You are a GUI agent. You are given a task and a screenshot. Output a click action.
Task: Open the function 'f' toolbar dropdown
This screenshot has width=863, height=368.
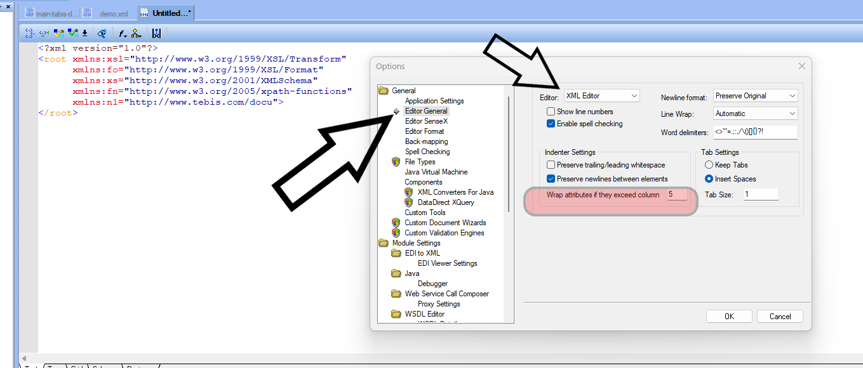pyautogui.click(x=123, y=34)
